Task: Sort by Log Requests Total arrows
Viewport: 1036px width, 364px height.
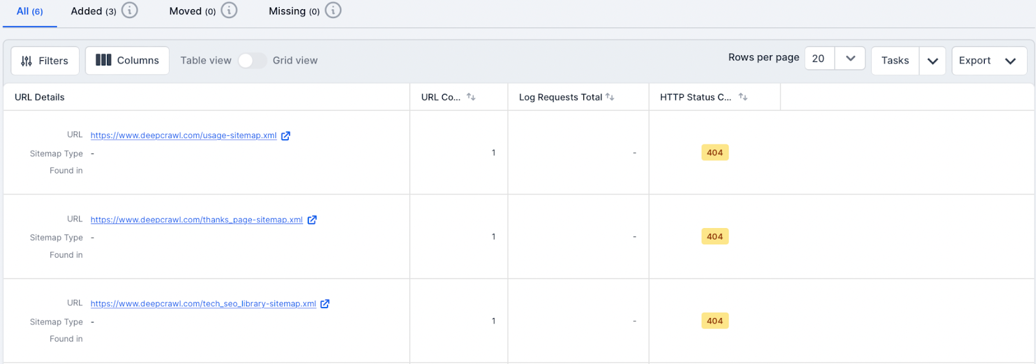Action: coord(610,97)
